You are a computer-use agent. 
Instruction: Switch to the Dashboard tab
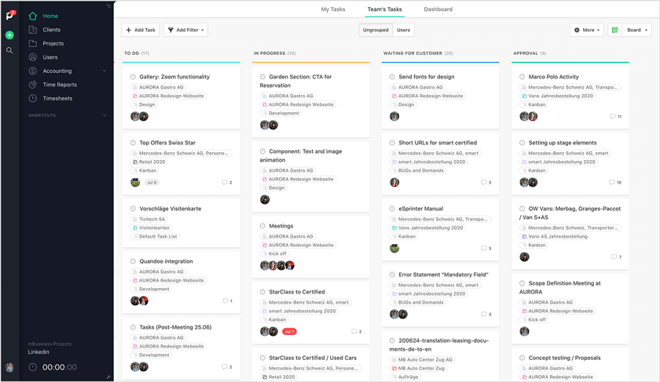point(438,9)
